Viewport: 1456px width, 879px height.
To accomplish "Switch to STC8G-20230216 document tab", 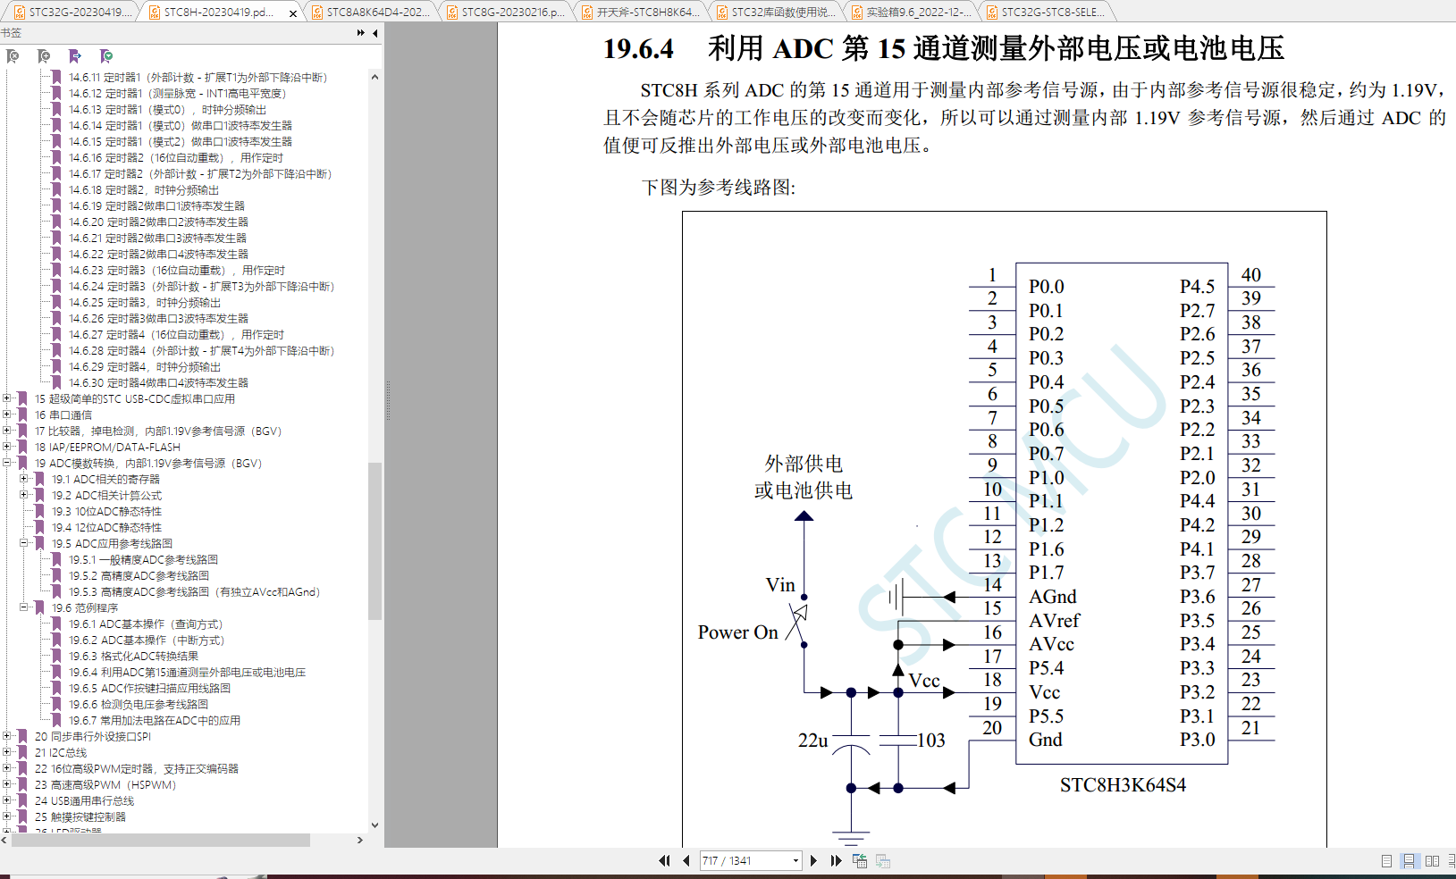I will (505, 13).
